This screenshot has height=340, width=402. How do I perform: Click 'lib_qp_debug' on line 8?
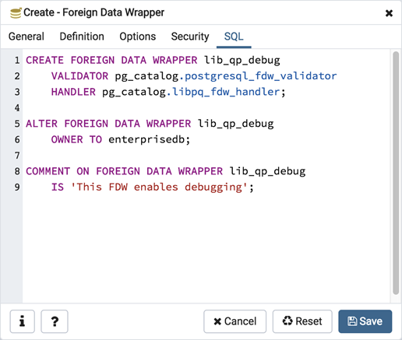point(267,171)
